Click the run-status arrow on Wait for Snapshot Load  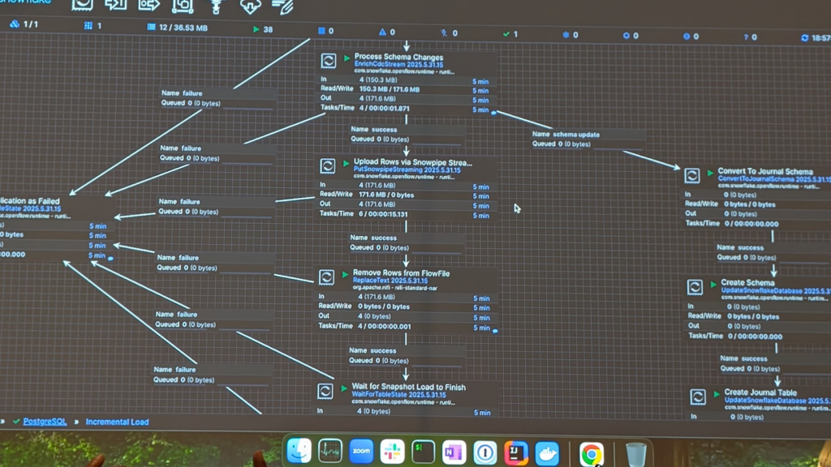click(x=344, y=388)
